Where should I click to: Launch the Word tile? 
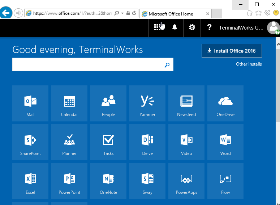(x=225, y=142)
